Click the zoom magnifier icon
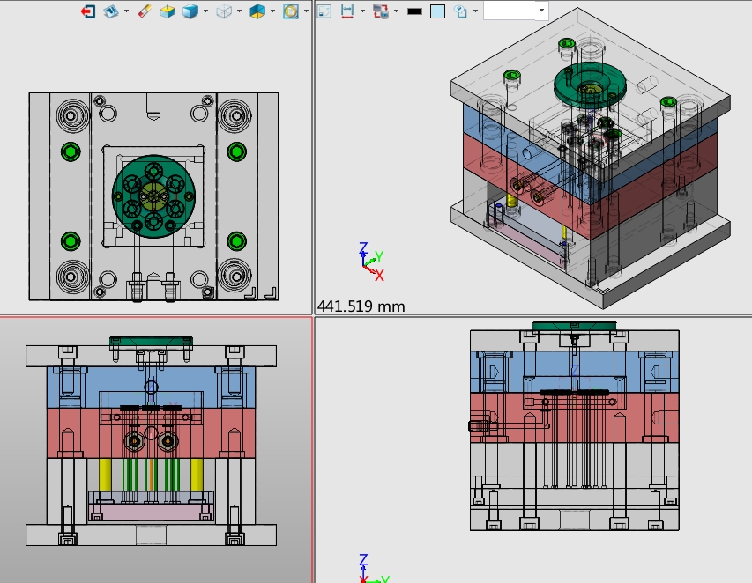This screenshot has height=583, width=752. (291, 11)
